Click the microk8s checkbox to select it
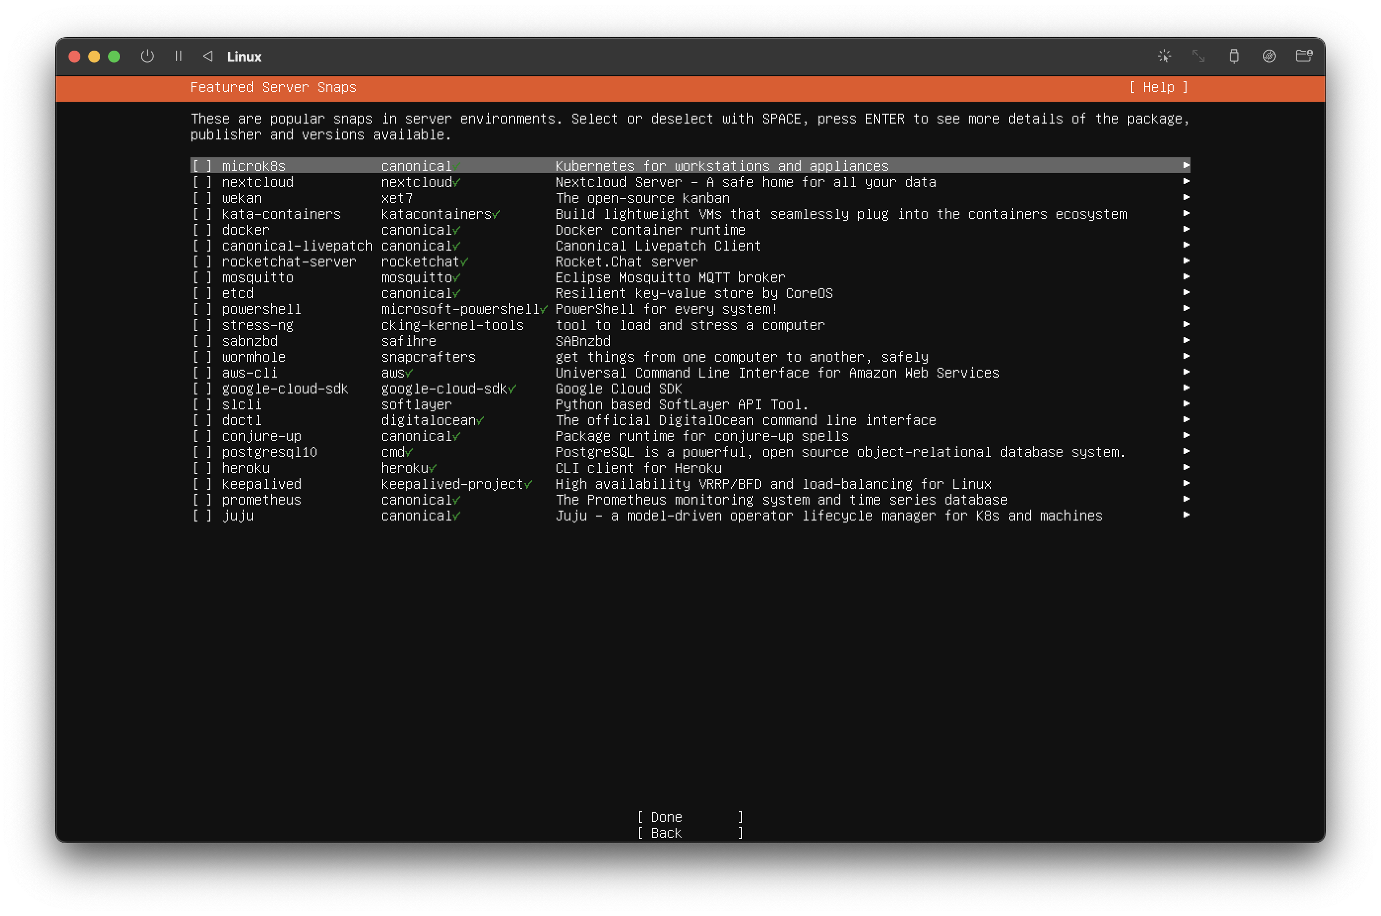Screen dimensions: 1381x916 [x=201, y=166]
